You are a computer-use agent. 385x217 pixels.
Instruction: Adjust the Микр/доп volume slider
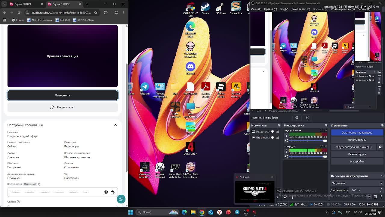(x=308, y=156)
